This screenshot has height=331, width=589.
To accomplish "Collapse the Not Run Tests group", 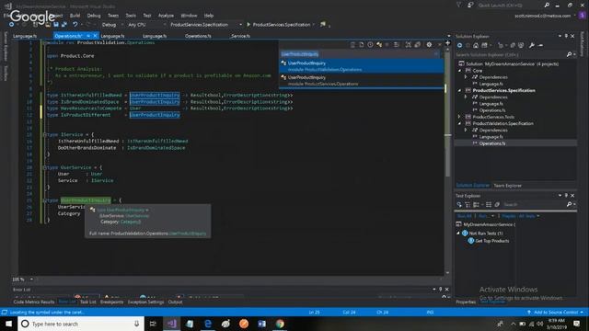I will click(x=458, y=233).
